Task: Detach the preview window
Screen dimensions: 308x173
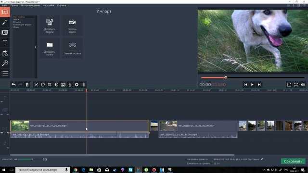Action: pos(289,85)
